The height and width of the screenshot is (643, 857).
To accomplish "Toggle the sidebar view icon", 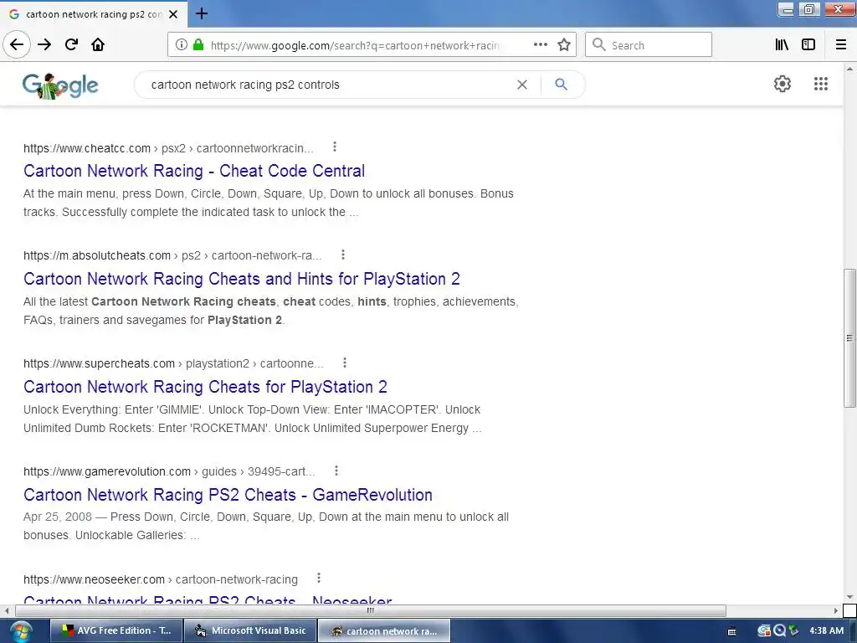I will [x=808, y=45].
